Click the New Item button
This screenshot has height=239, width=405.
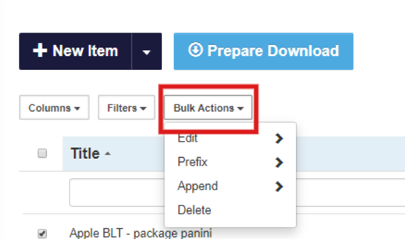tap(75, 52)
